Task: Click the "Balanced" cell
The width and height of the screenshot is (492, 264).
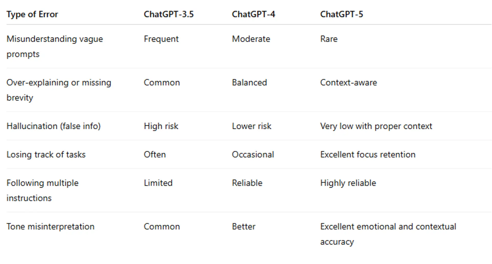Action: [249, 83]
